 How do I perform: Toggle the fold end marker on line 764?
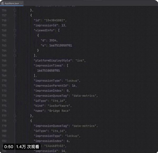15,50
